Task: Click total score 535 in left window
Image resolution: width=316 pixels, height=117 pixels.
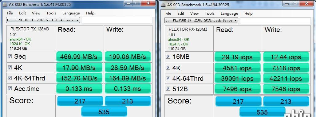Action: 104,111
